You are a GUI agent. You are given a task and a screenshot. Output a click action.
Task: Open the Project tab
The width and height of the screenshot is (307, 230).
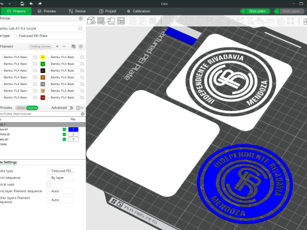coord(108,11)
